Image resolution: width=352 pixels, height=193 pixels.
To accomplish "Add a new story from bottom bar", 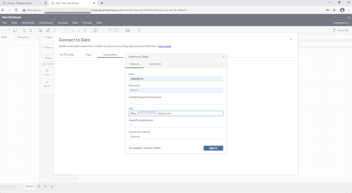I will pyautogui.click(x=52, y=186).
